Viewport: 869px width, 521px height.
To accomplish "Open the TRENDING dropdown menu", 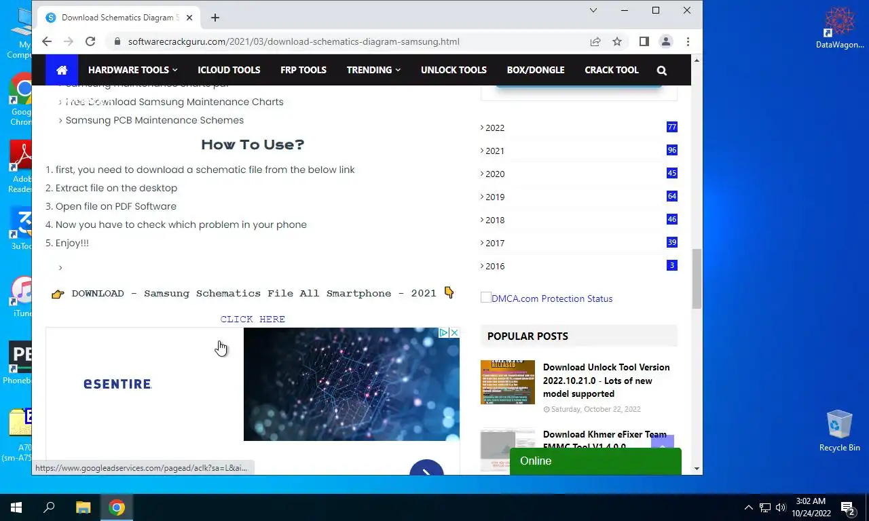I will click(373, 70).
